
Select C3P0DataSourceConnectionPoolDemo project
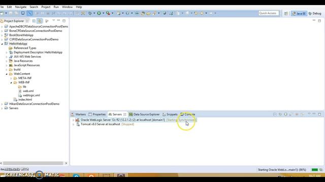coord(34,39)
